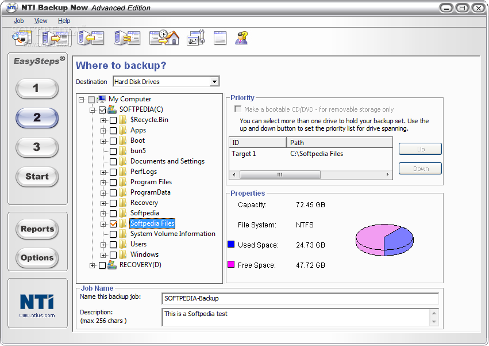Click the Down priority button
This screenshot has height=346, width=489.
420,169
